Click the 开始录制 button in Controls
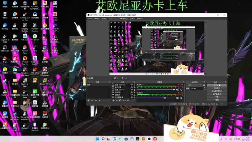 coord(217,88)
